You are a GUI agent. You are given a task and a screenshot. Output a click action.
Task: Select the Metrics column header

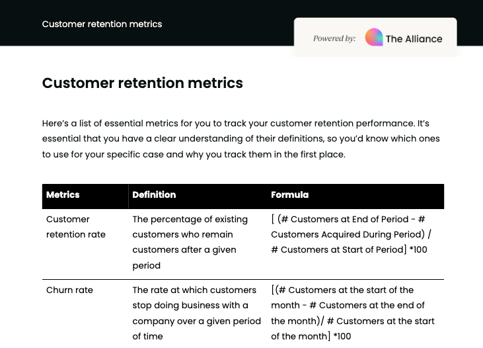click(x=63, y=195)
